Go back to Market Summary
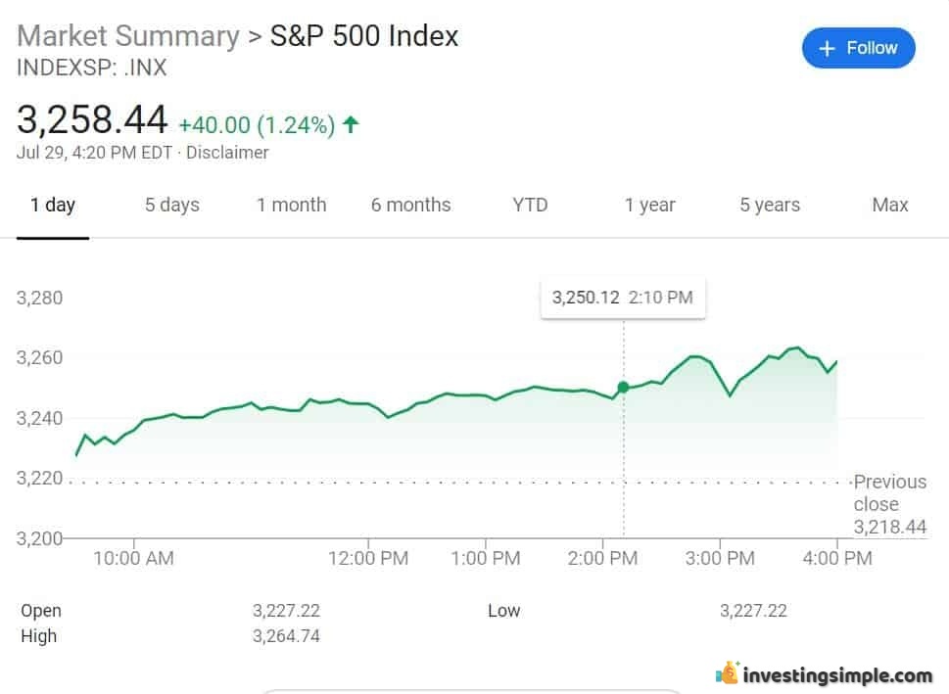Screen dimensions: 949x694 pyautogui.click(x=128, y=35)
